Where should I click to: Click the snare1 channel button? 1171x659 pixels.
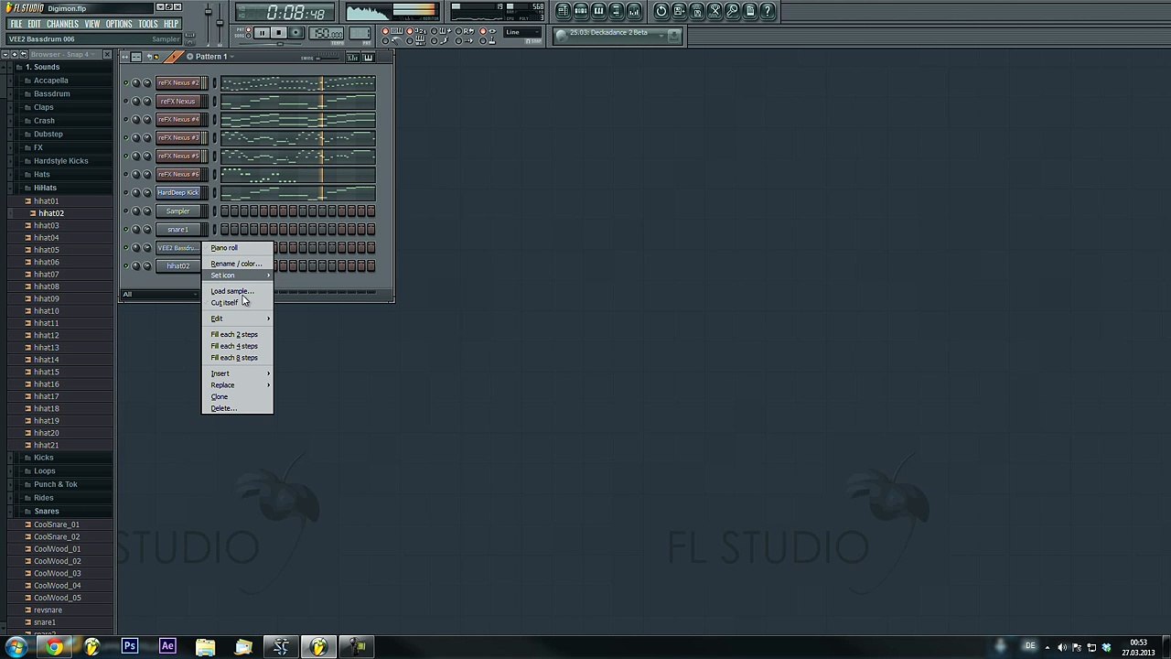pyautogui.click(x=177, y=230)
